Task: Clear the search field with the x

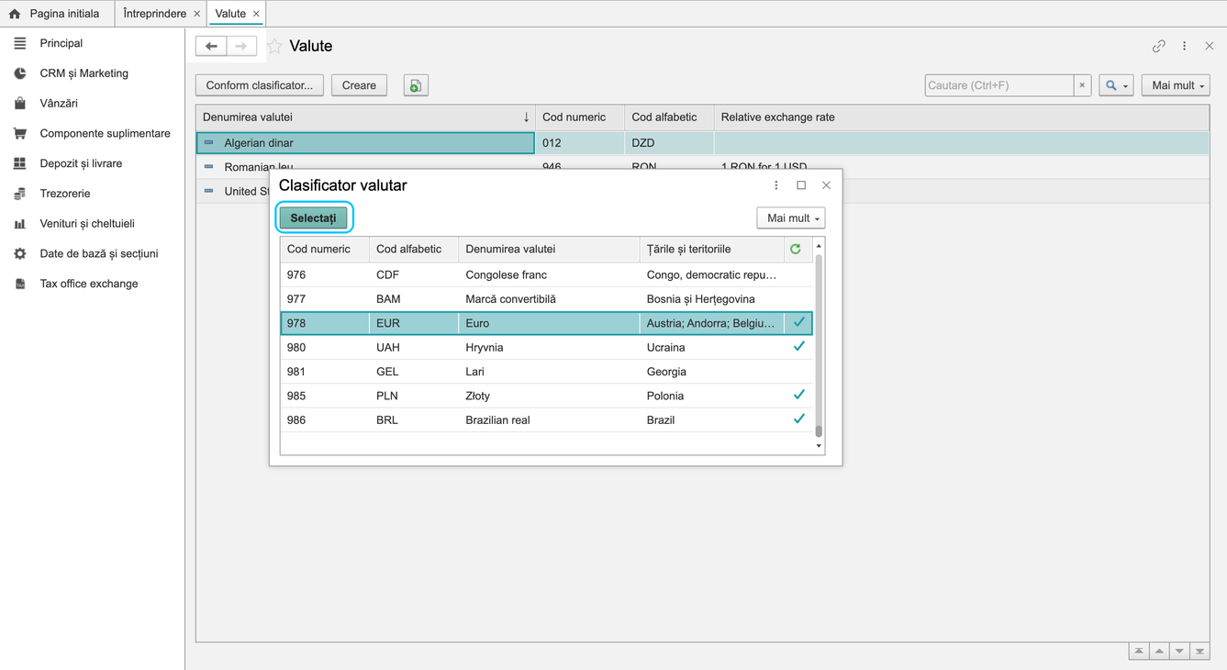Action: 1082,85
